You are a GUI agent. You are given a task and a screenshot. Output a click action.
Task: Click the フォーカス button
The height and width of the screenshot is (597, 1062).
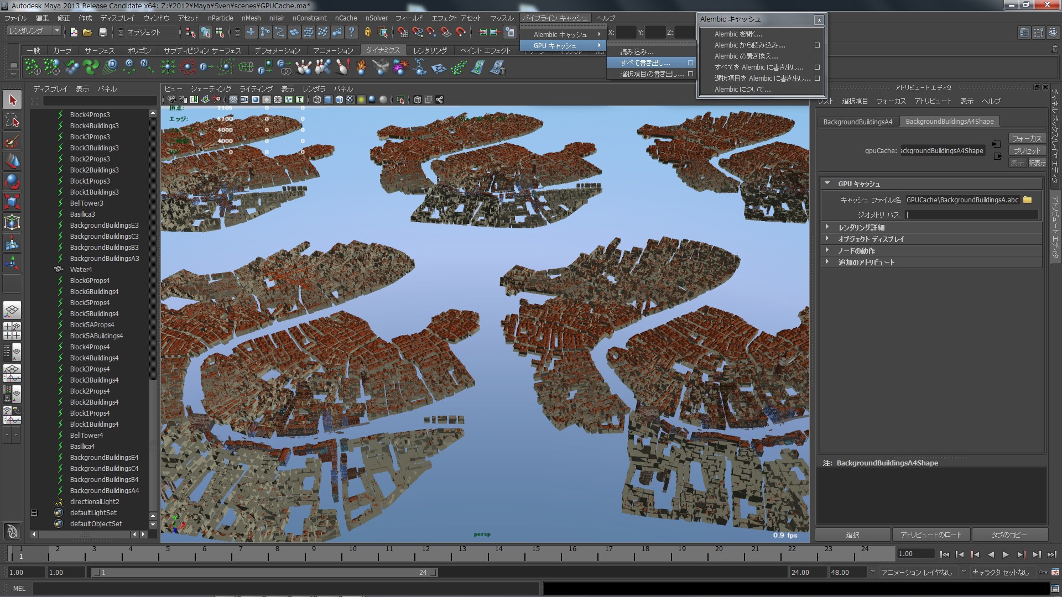coord(1027,139)
